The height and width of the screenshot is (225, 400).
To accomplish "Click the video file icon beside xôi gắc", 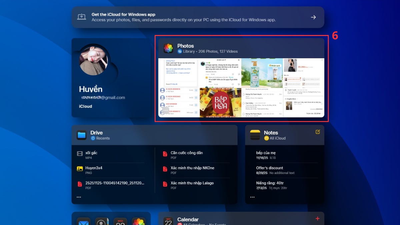I will tap(80, 154).
